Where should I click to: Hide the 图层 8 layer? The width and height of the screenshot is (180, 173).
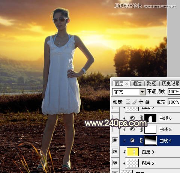click(115, 152)
